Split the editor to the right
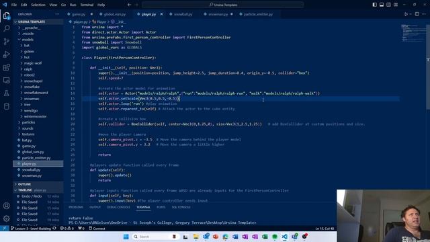The height and width of the screenshot is (242, 430). tap(417, 14)
